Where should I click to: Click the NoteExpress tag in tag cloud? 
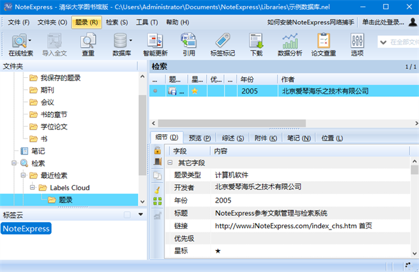[x=26, y=228]
